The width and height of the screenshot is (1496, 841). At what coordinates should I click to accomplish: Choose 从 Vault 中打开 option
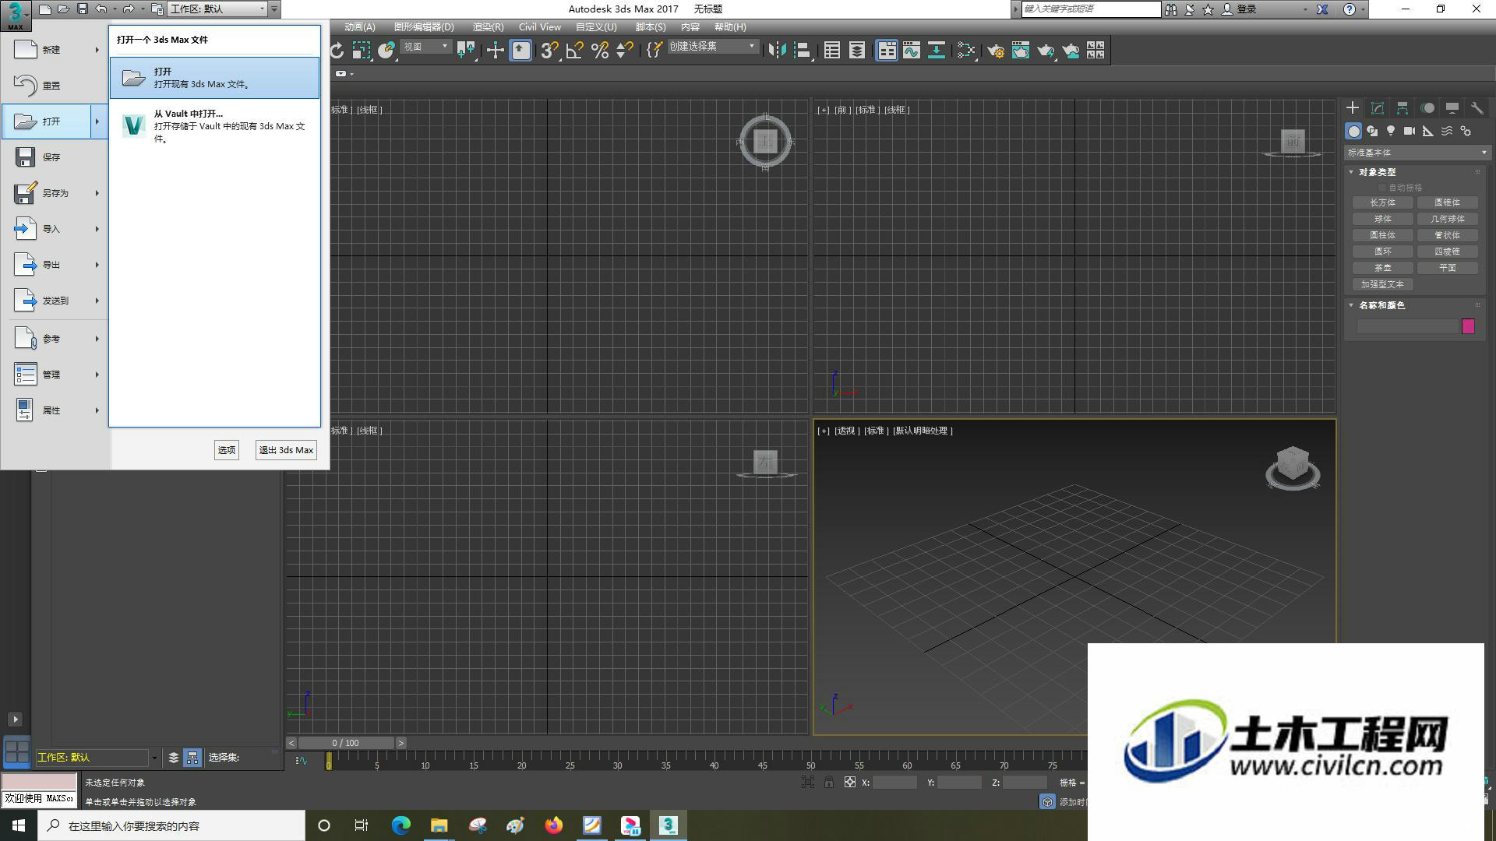tap(214, 125)
